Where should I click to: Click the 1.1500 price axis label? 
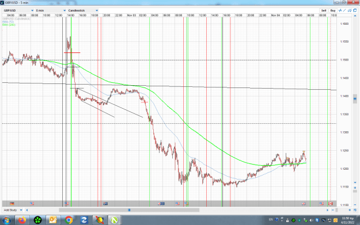coord(344,60)
